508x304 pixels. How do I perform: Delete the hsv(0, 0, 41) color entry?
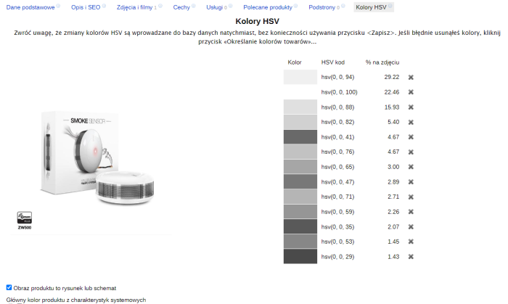(x=411, y=137)
